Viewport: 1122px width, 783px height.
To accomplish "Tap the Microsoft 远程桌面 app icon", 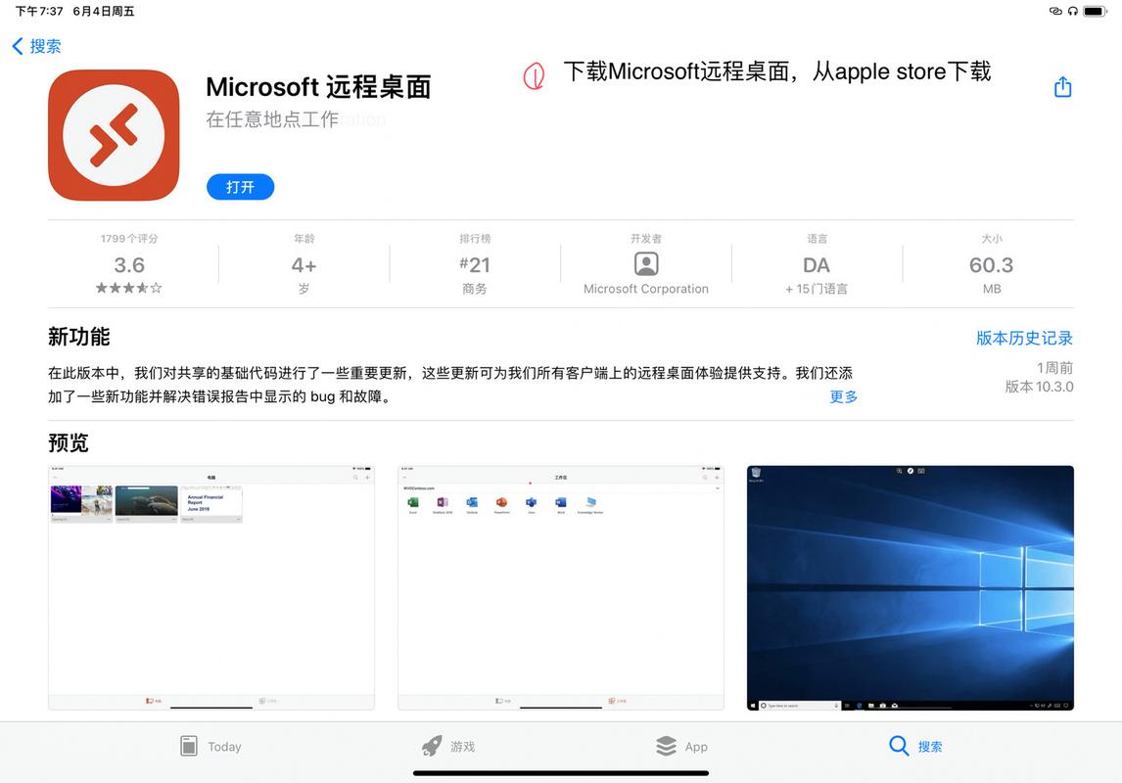I will [114, 135].
